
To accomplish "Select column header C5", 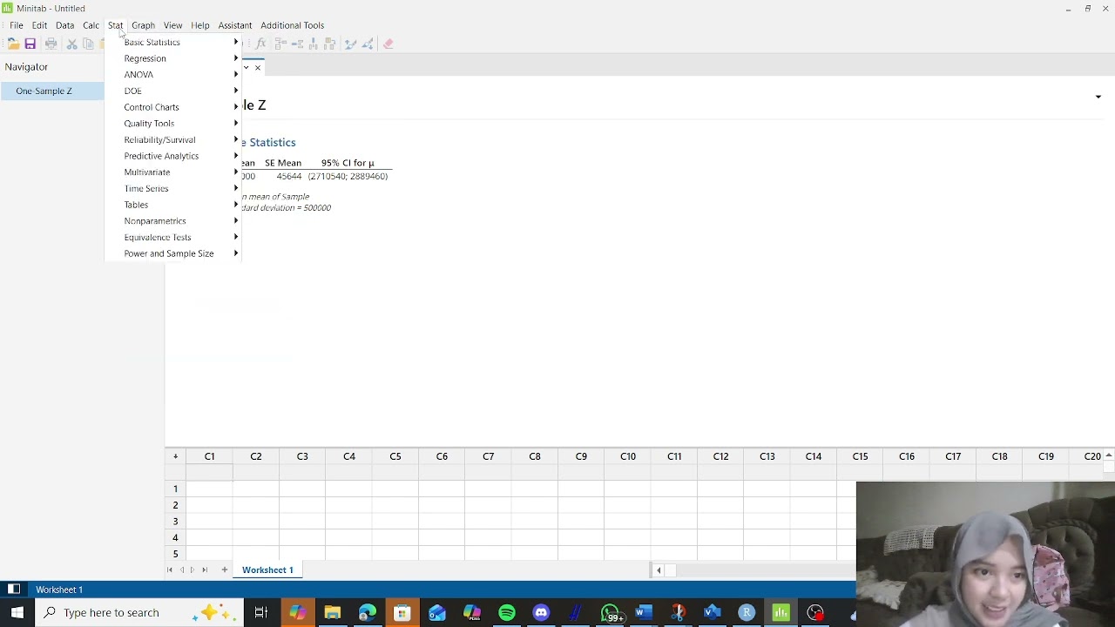I will point(395,456).
